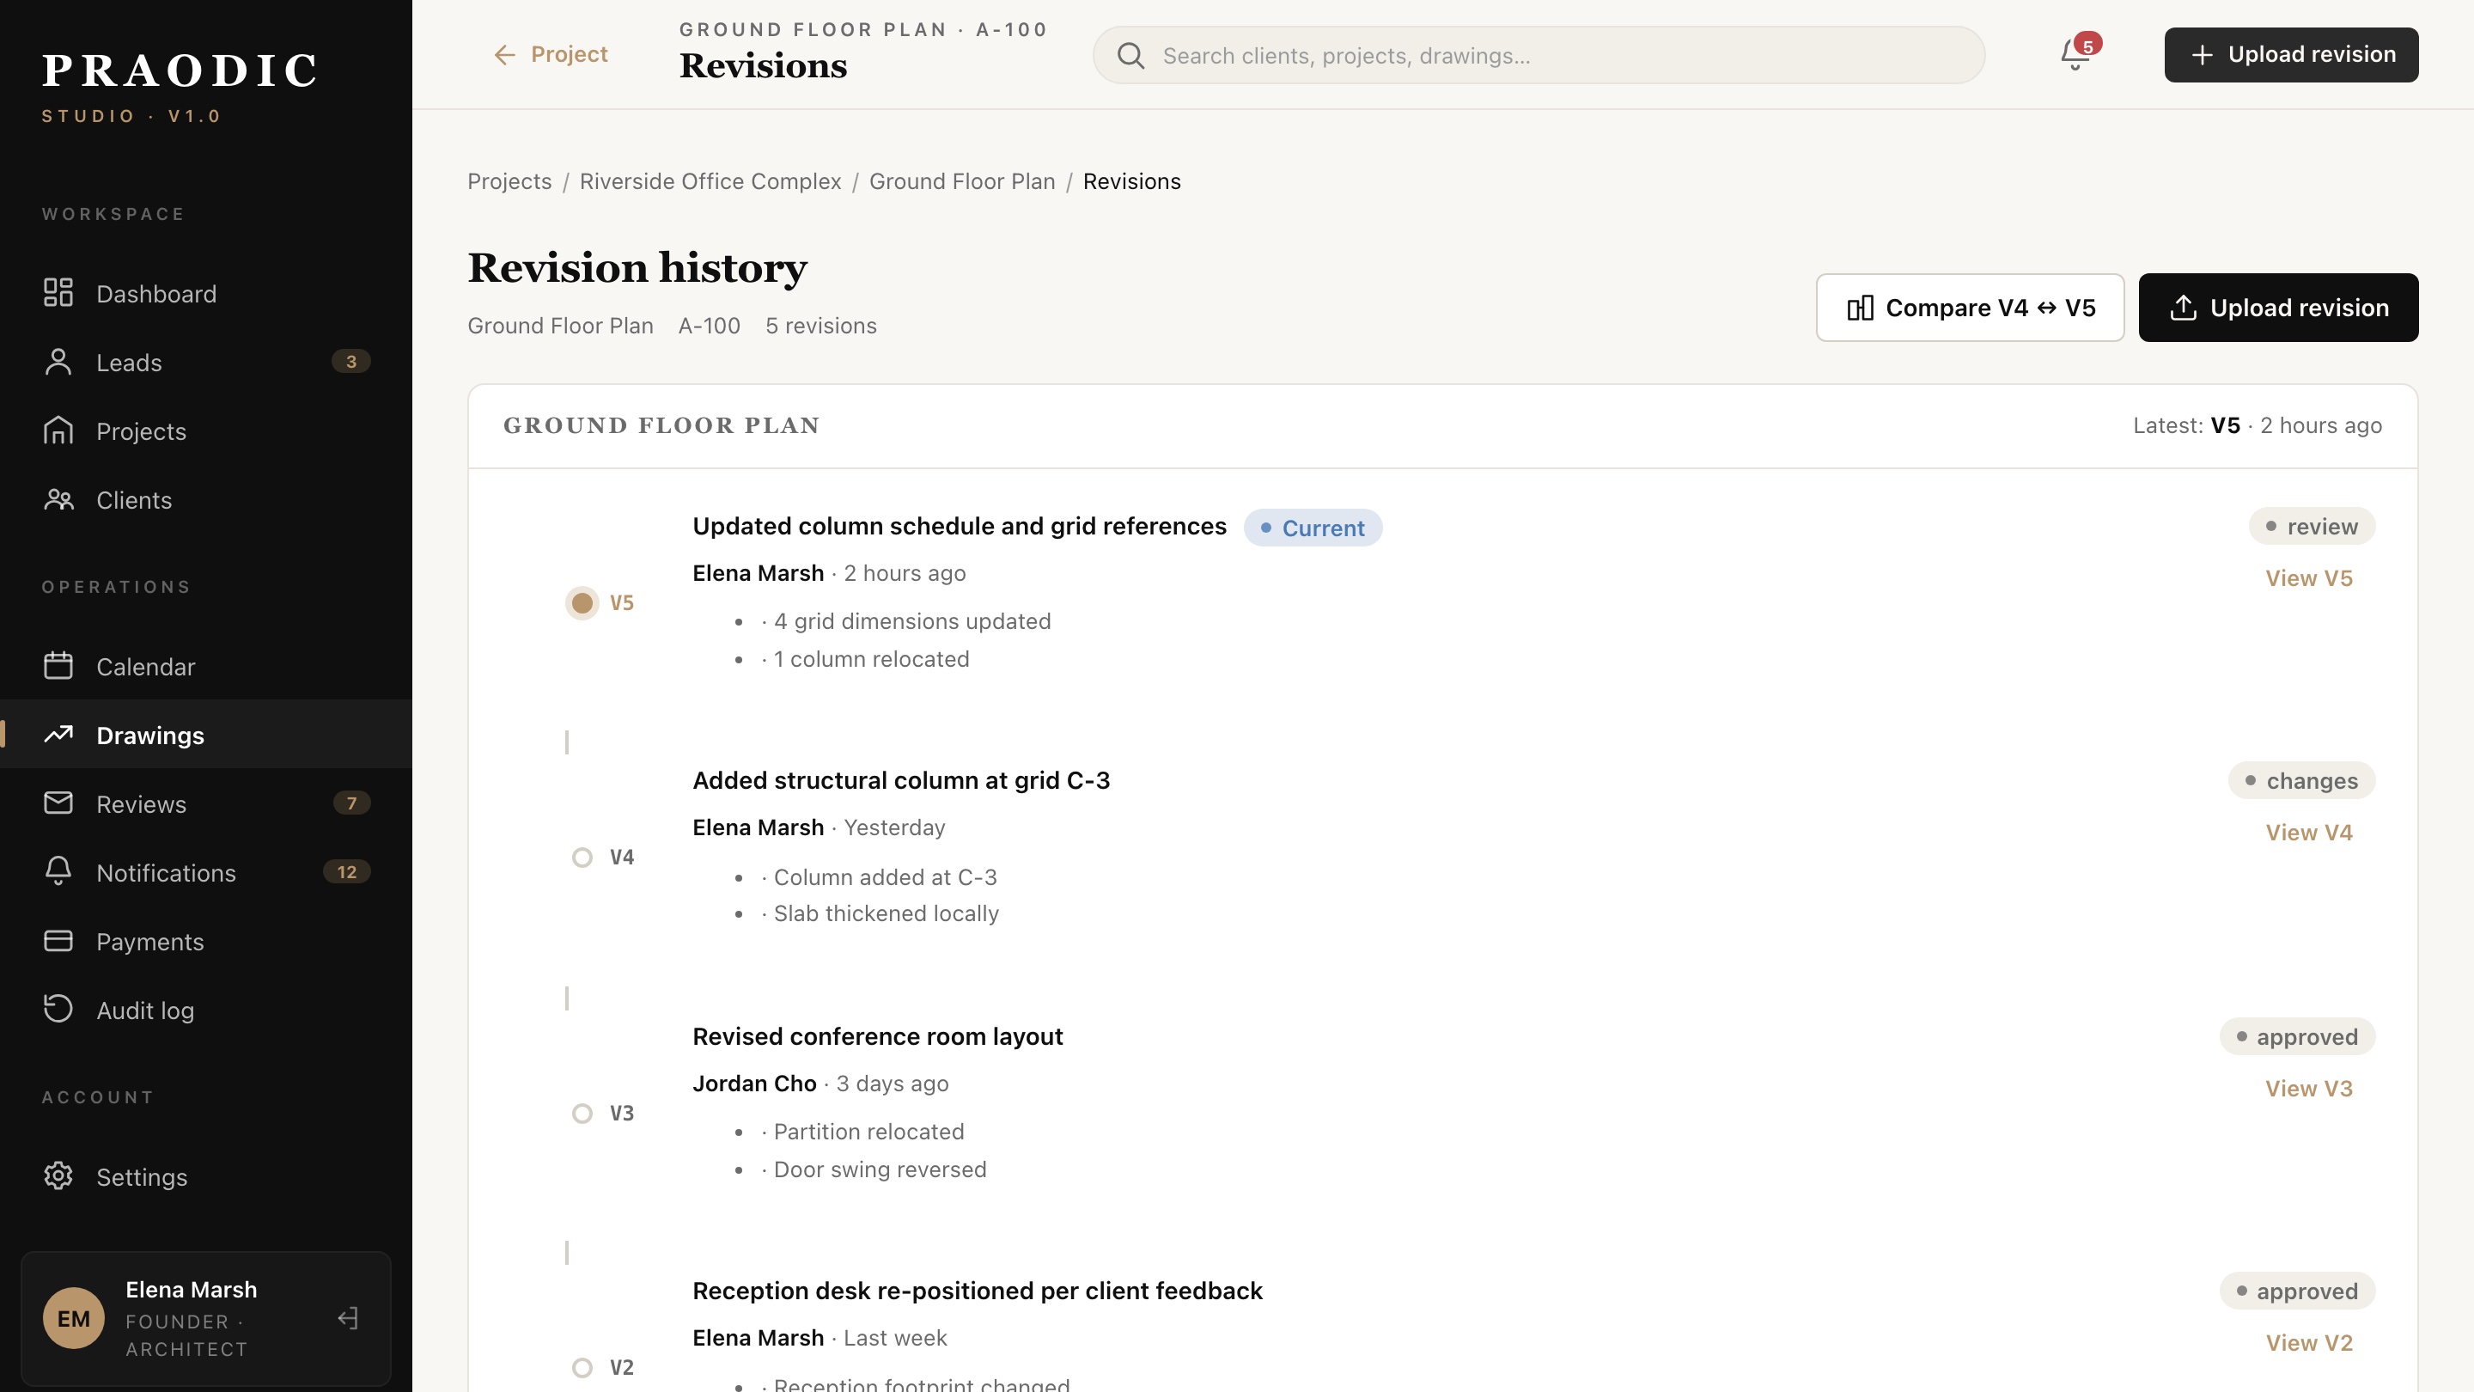The width and height of the screenshot is (2474, 1392).
Task: Click the Settings gear icon
Action: [58, 1177]
